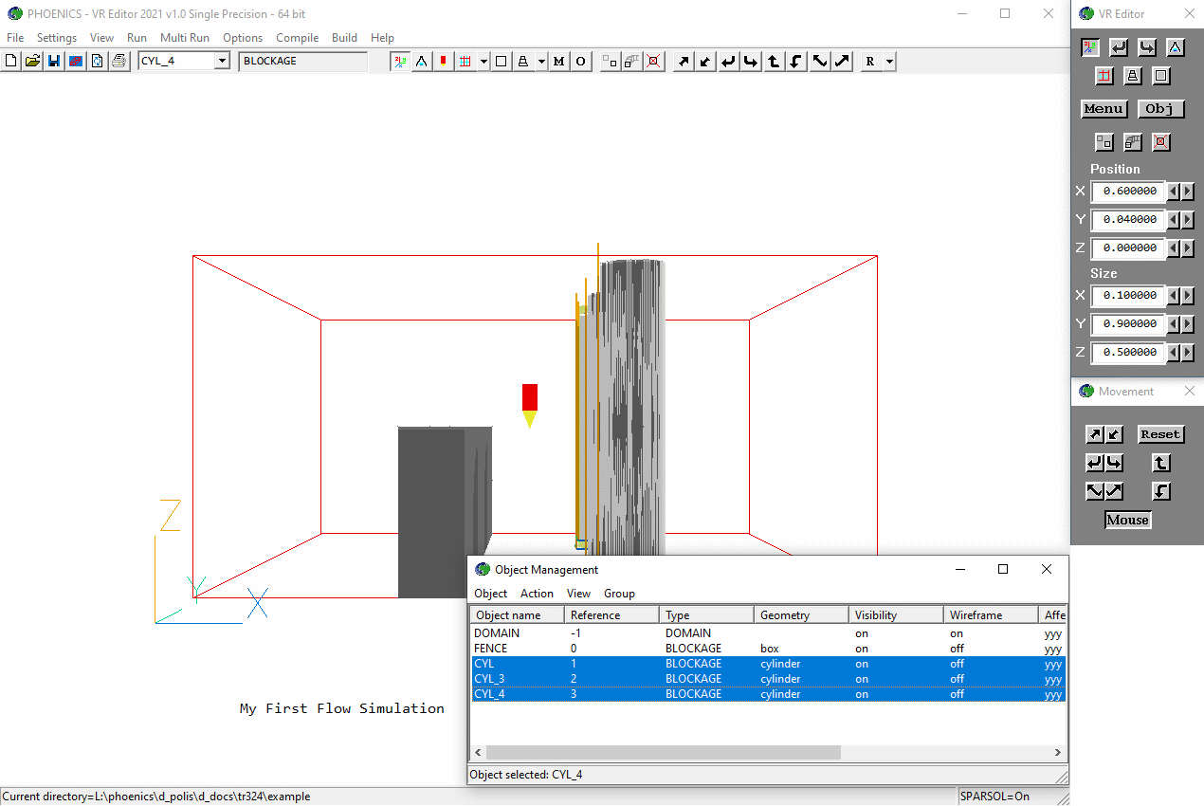The width and height of the screenshot is (1204, 806).
Task: Toggle the red mesh grid icon in VR Editor panel
Action: pos(1104,76)
